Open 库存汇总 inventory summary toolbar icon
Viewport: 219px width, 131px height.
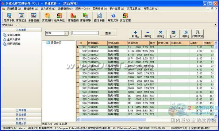pos(21,17)
